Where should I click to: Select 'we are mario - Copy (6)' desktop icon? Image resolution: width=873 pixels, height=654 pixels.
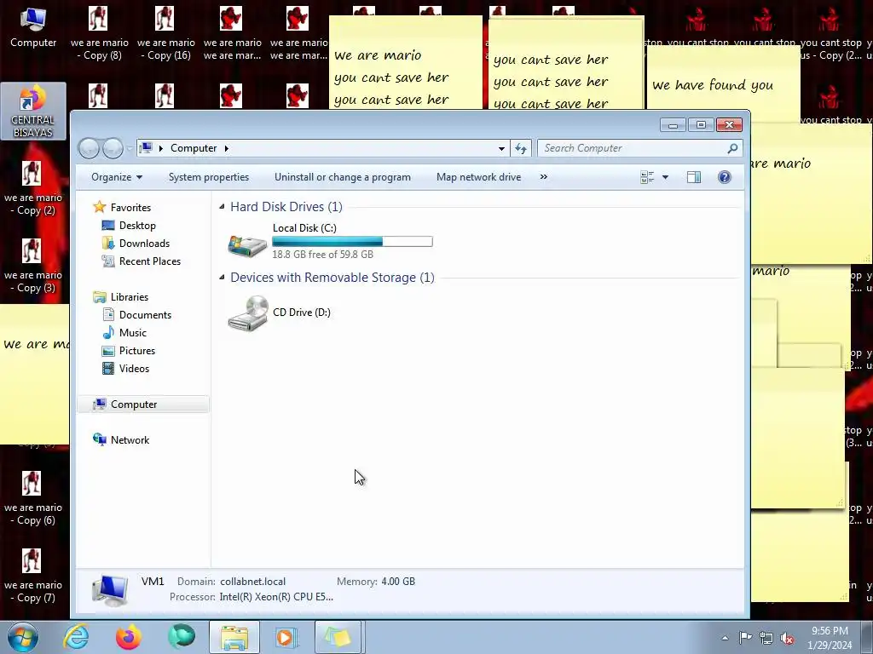pyautogui.click(x=33, y=498)
